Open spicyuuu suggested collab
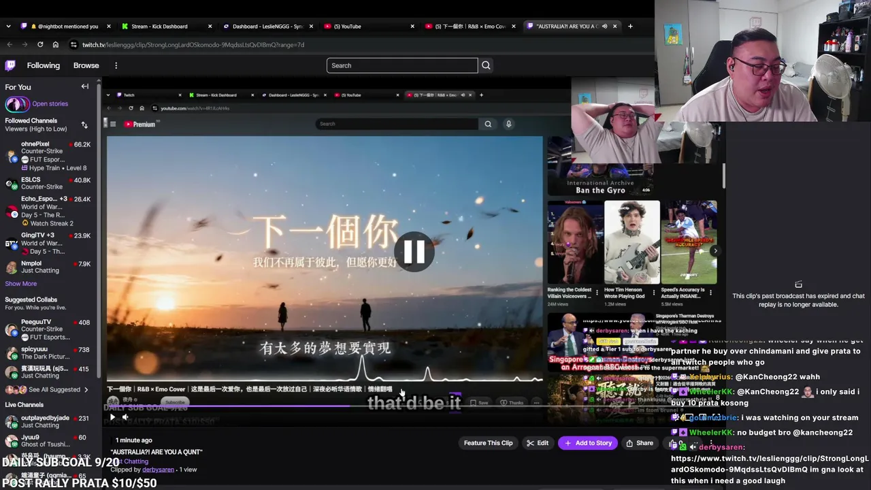Screen dimensions: 871x490 click(x=48, y=353)
